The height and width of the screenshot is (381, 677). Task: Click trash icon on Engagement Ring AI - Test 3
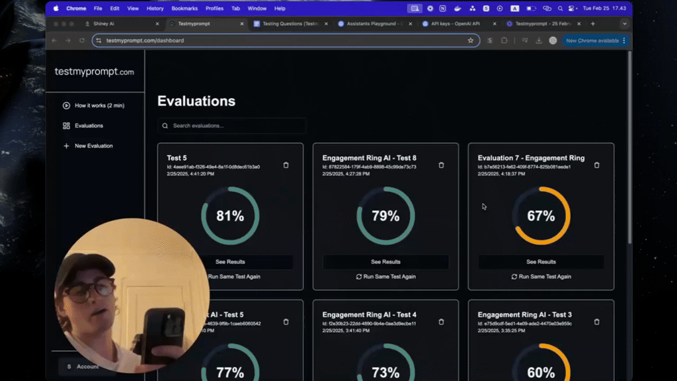coord(597,322)
